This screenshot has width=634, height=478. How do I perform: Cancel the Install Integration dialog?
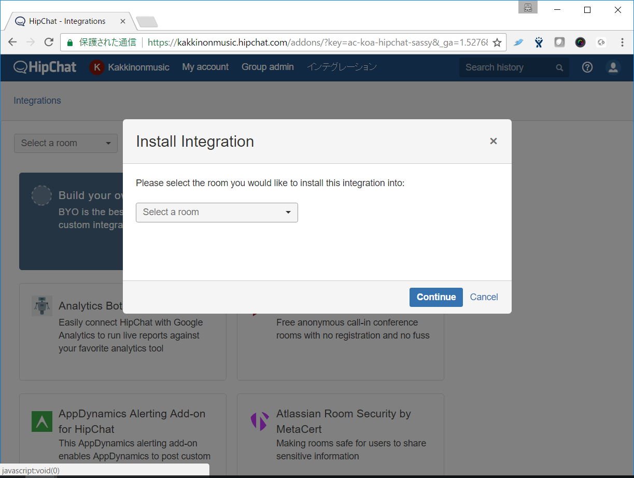(x=484, y=297)
